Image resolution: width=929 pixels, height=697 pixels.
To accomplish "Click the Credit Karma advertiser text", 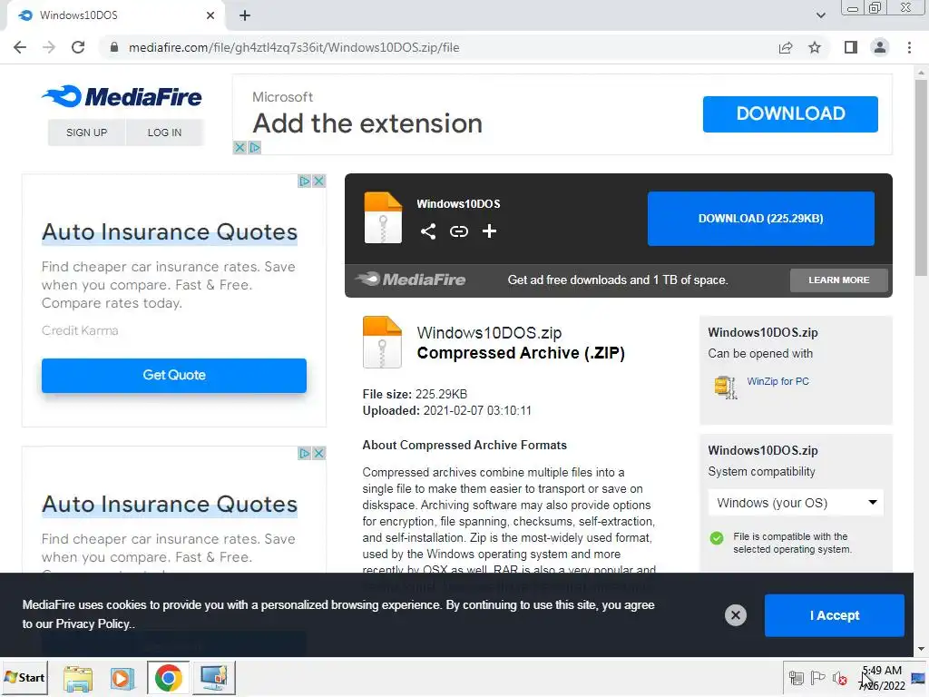I will pyautogui.click(x=80, y=330).
